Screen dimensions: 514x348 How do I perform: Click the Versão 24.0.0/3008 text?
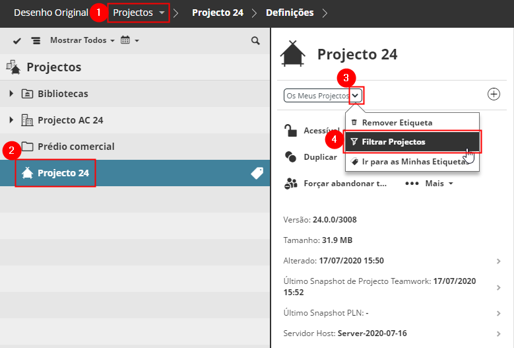coord(320,219)
